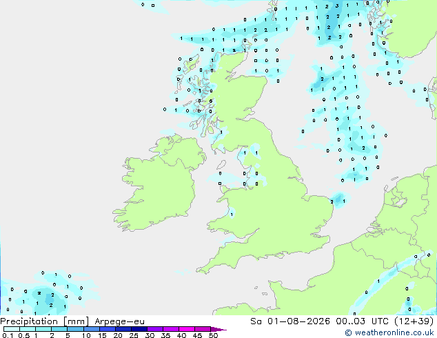The height and width of the screenshot is (338, 437).
Task: Click the '(12+39)' forecast run label
Action: click(414, 321)
